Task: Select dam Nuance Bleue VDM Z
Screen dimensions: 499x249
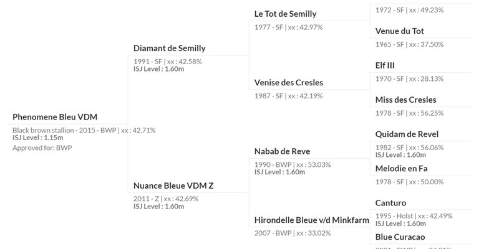Action: 173,186
